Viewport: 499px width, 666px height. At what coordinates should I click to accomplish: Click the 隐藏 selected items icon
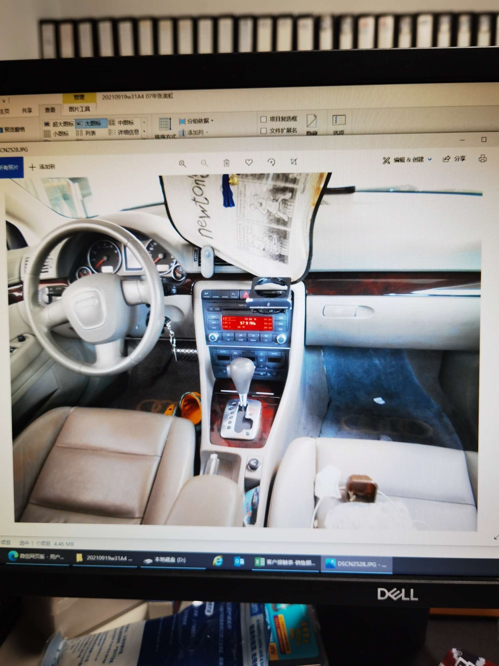(312, 125)
